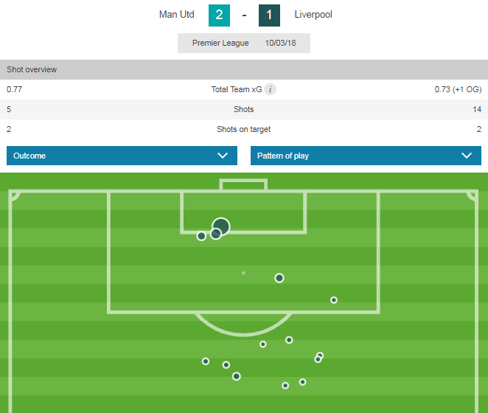Open the Outcome filter dropdown

[x=122, y=156]
